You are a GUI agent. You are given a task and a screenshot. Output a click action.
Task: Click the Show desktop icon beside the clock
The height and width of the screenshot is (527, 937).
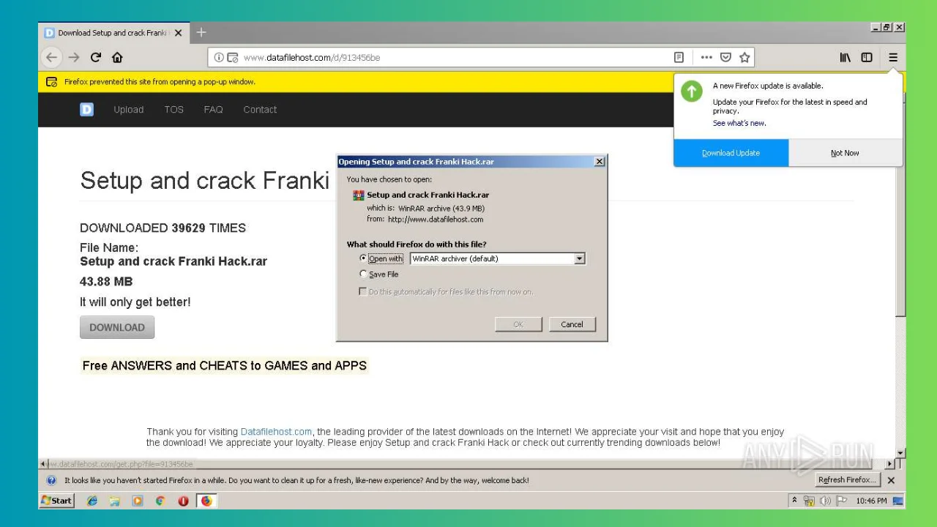(x=899, y=501)
